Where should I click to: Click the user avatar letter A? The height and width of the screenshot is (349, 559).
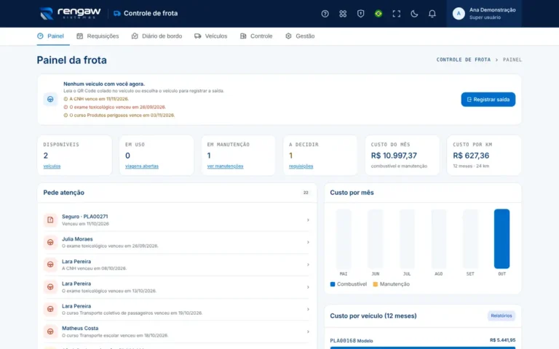(459, 14)
